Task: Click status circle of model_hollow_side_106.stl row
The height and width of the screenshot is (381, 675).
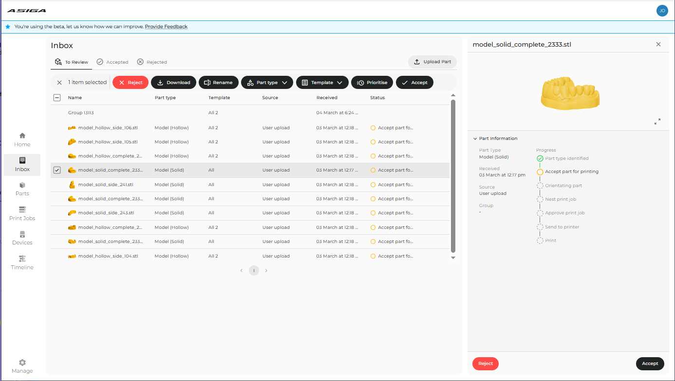Action: coord(373,128)
